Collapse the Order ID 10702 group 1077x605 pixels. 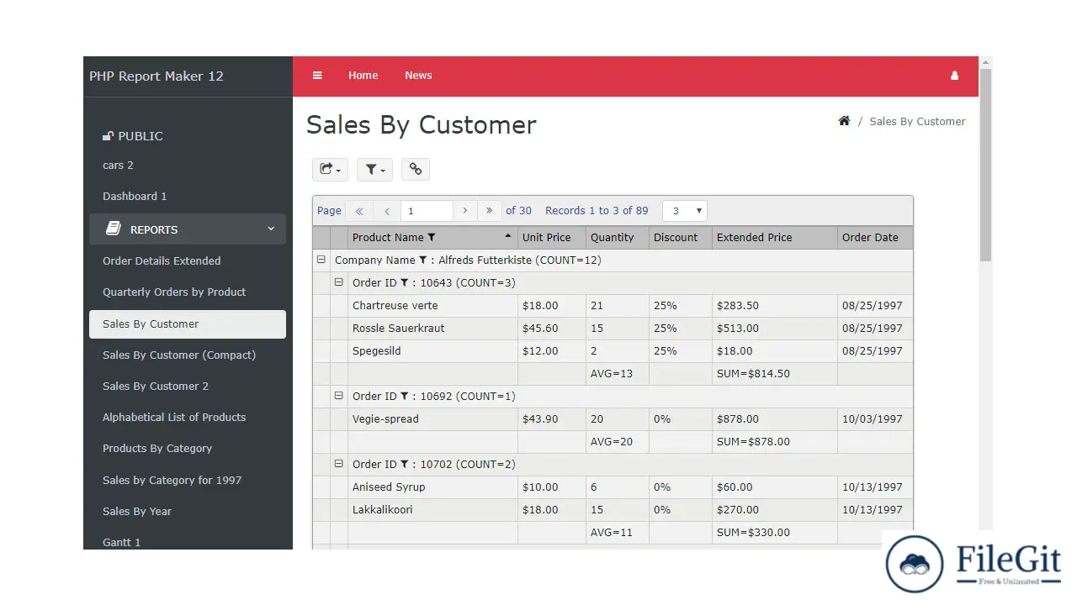(339, 464)
